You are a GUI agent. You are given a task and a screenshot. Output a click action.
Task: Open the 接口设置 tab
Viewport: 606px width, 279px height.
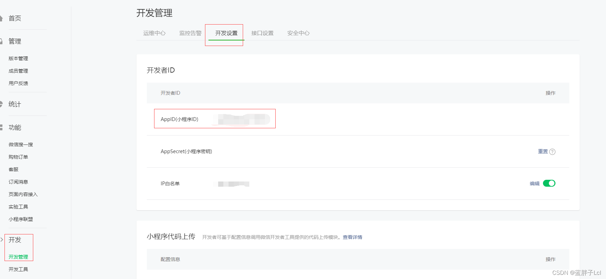(262, 33)
